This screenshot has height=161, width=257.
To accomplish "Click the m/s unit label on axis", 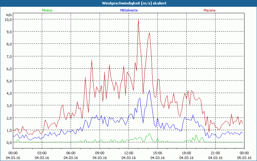I will [x=9, y=15].
